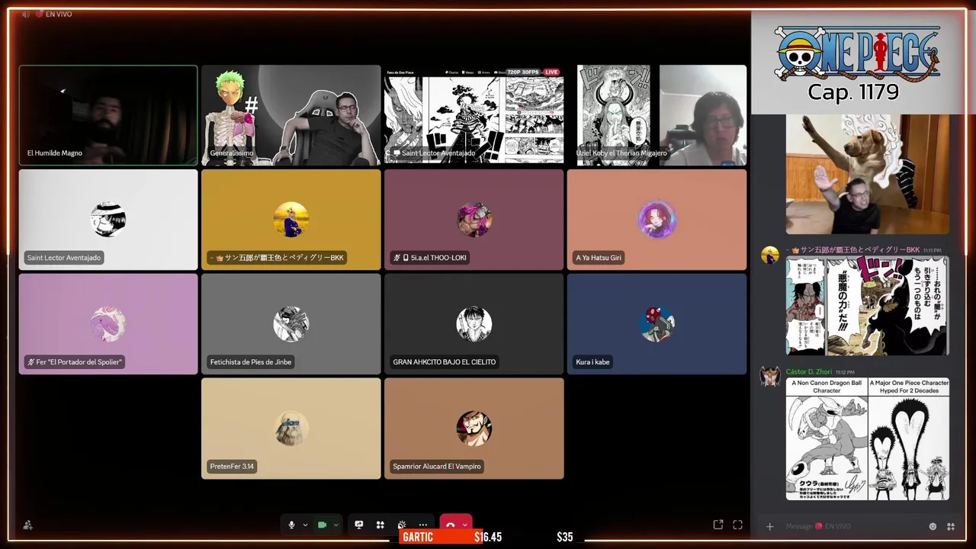Click the 11:12 PM message timestamp

pyautogui.click(x=845, y=372)
